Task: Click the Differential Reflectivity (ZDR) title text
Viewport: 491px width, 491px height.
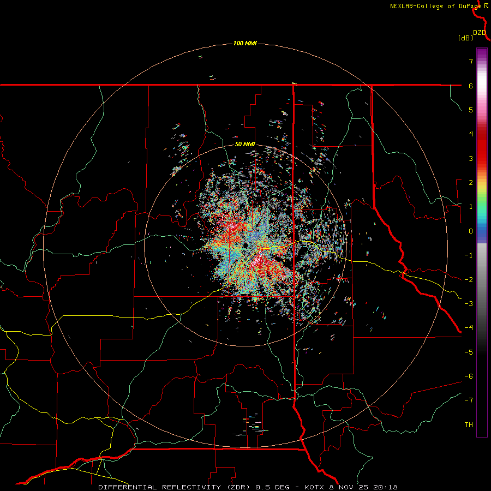Action: [175, 487]
